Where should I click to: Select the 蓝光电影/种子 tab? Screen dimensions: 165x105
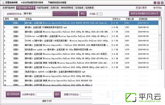pyautogui.click(x=26, y=8)
